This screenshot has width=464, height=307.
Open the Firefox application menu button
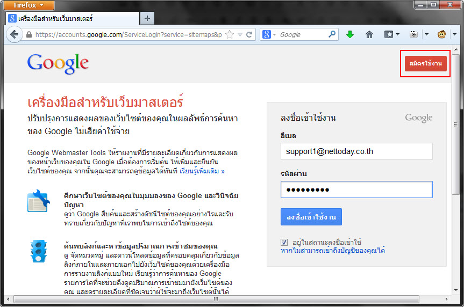point(29,5)
